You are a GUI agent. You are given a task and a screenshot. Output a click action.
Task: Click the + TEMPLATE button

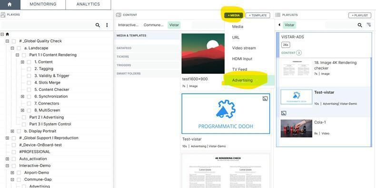tap(258, 15)
